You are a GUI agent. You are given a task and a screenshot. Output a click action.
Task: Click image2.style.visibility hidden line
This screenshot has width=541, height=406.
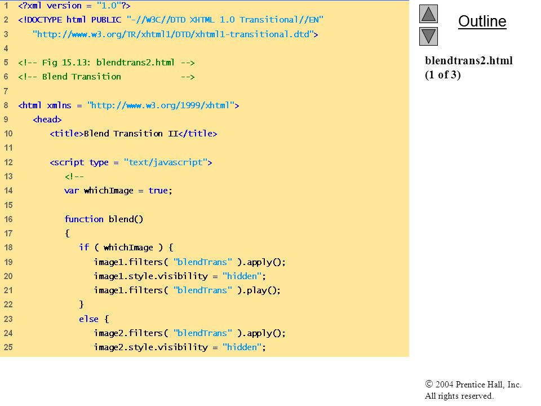[179, 347]
